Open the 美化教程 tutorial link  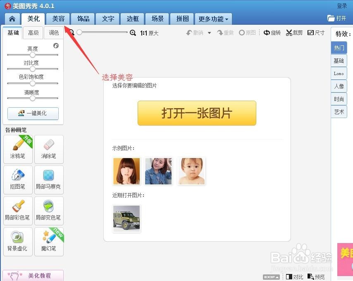[33, 275]
